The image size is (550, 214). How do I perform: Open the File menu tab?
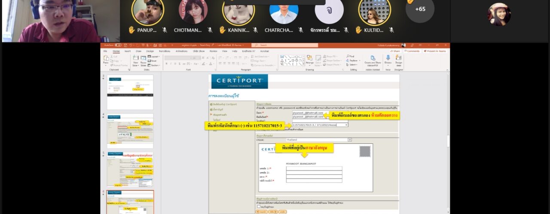(x=105, y=51)
